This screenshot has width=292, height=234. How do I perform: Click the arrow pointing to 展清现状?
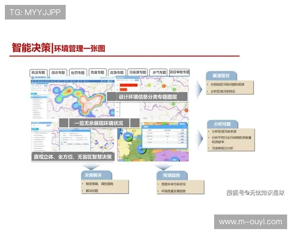[x=199, y=89]
